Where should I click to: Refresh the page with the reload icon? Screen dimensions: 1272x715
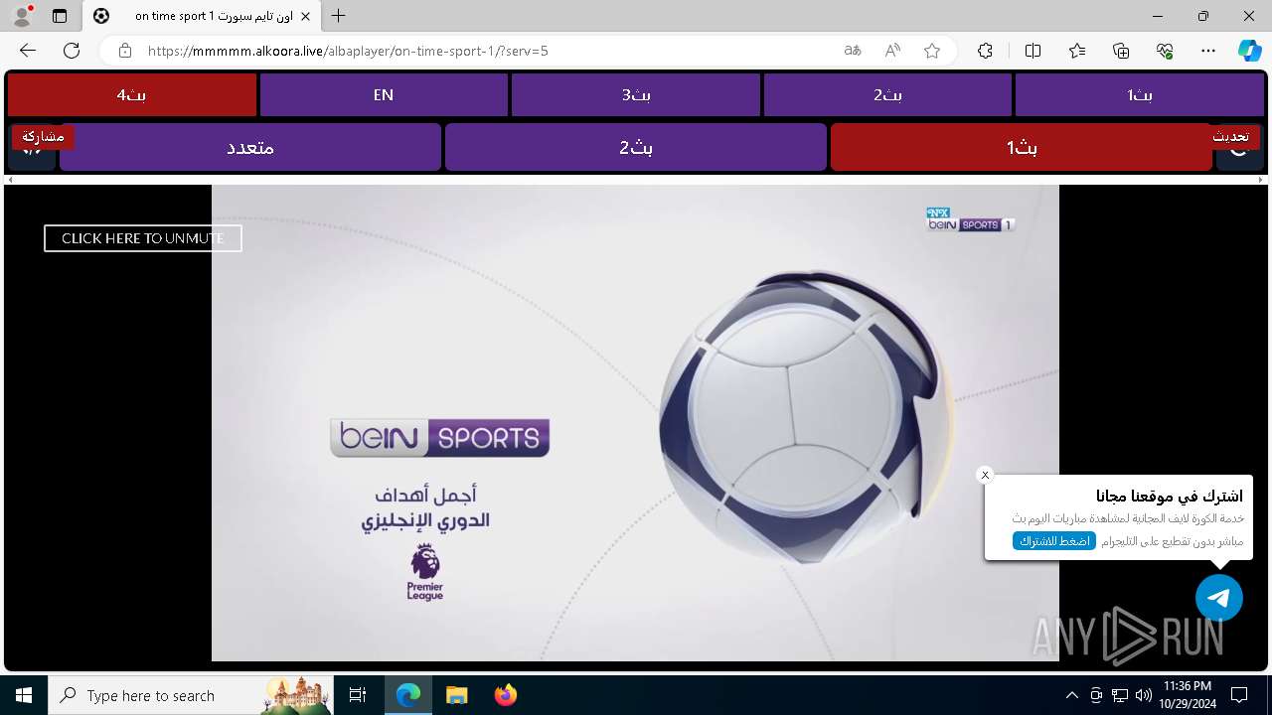72,51
